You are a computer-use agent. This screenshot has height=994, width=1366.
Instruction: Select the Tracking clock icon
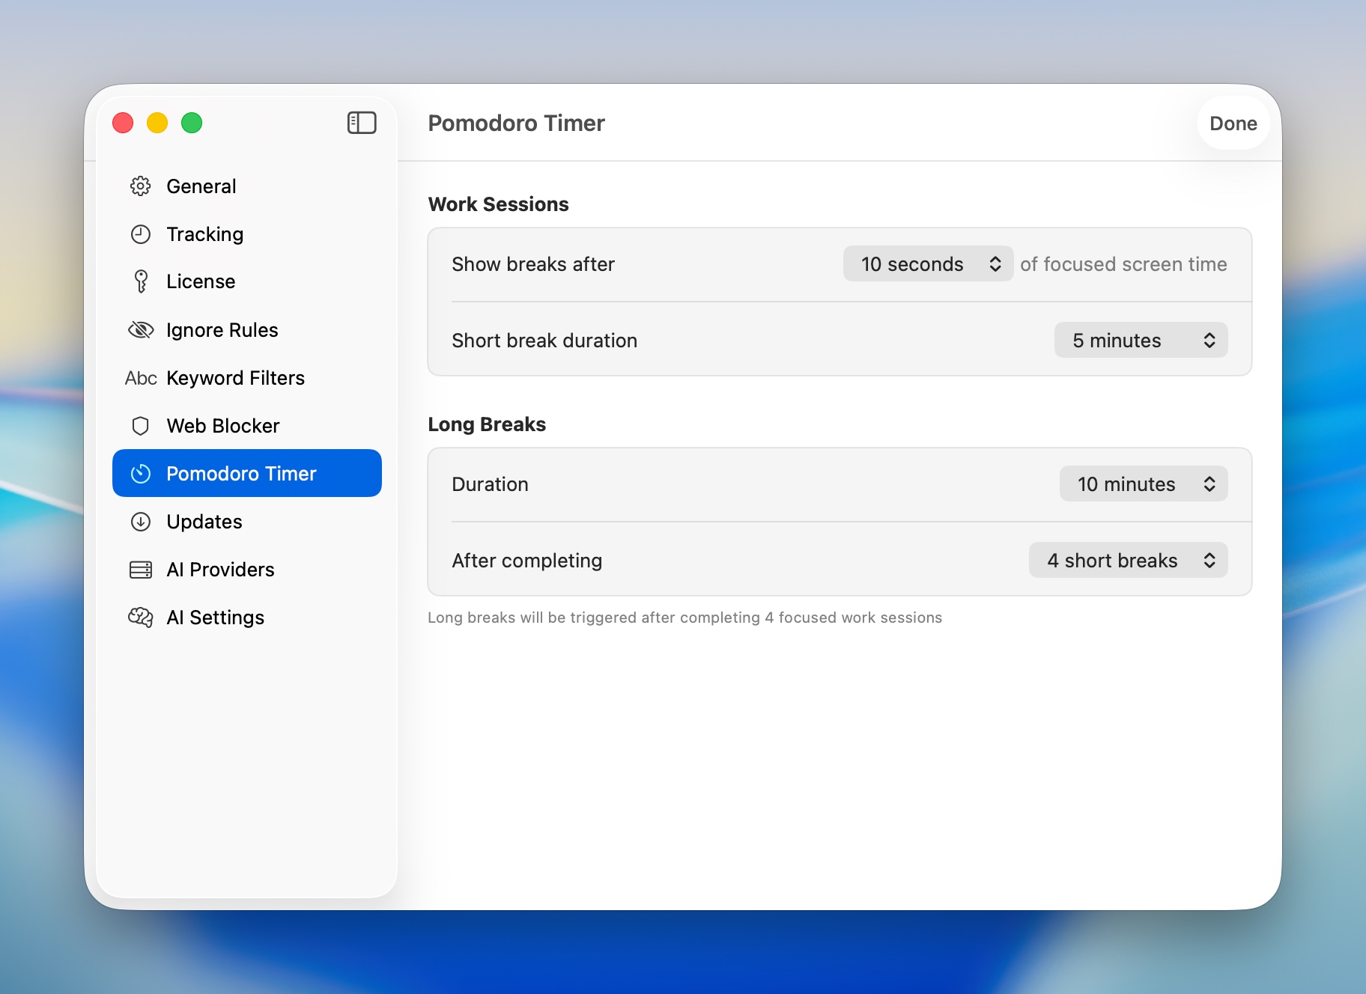pyautogui.click(x=141, y=234)
